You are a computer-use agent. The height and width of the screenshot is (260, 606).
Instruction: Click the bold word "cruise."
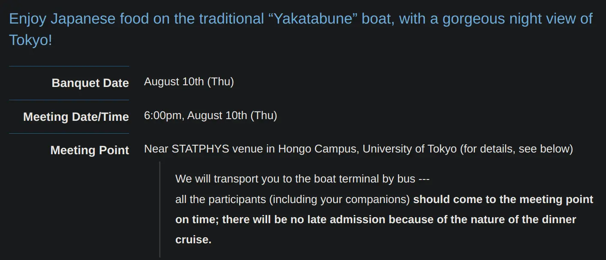coord(193,239)
